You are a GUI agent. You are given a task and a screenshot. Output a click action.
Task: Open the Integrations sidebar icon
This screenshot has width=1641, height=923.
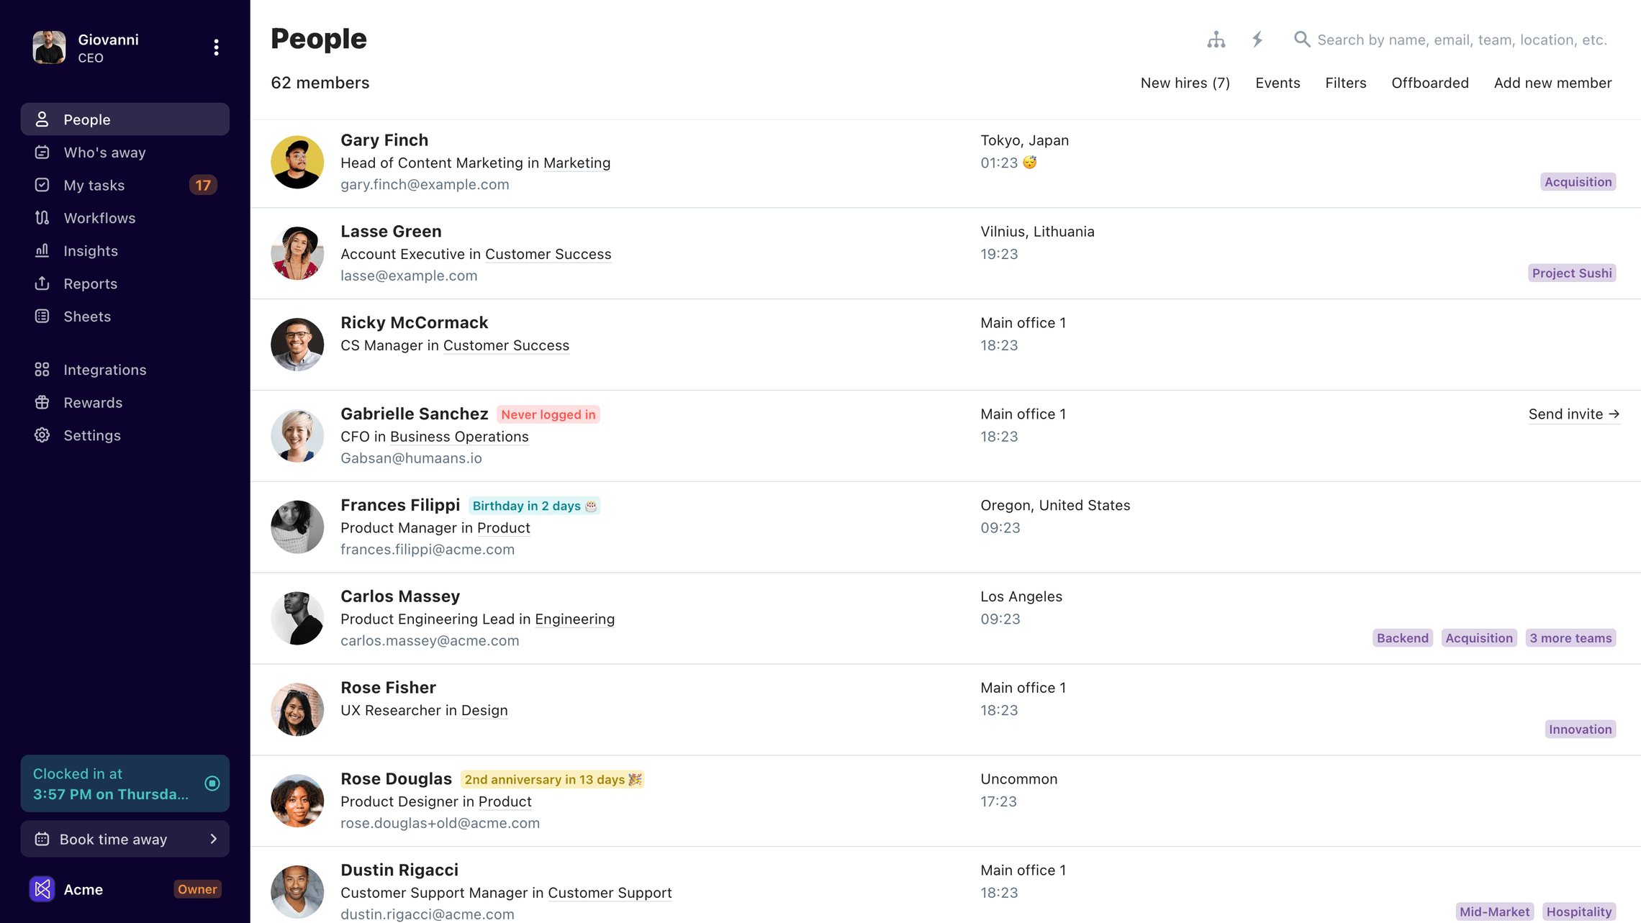[42, 369]
